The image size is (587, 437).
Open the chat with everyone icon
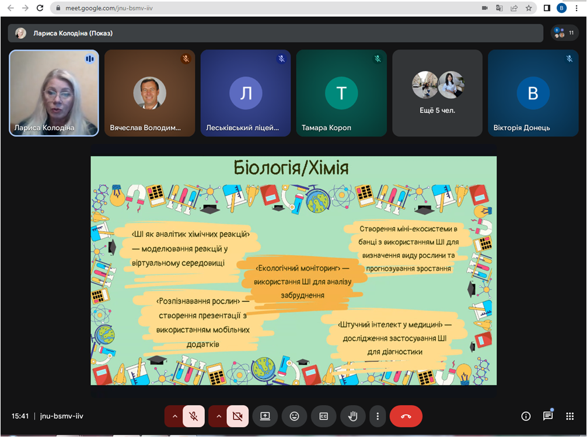coord(548,416)
